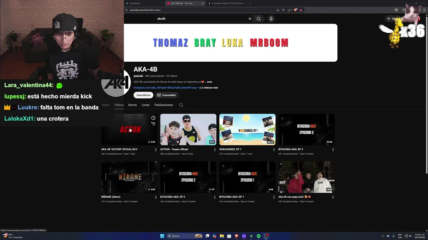Open 'y 2 enlaces más' links
The width and height of the screenshot is (428, 240).
tap(209, 88)
